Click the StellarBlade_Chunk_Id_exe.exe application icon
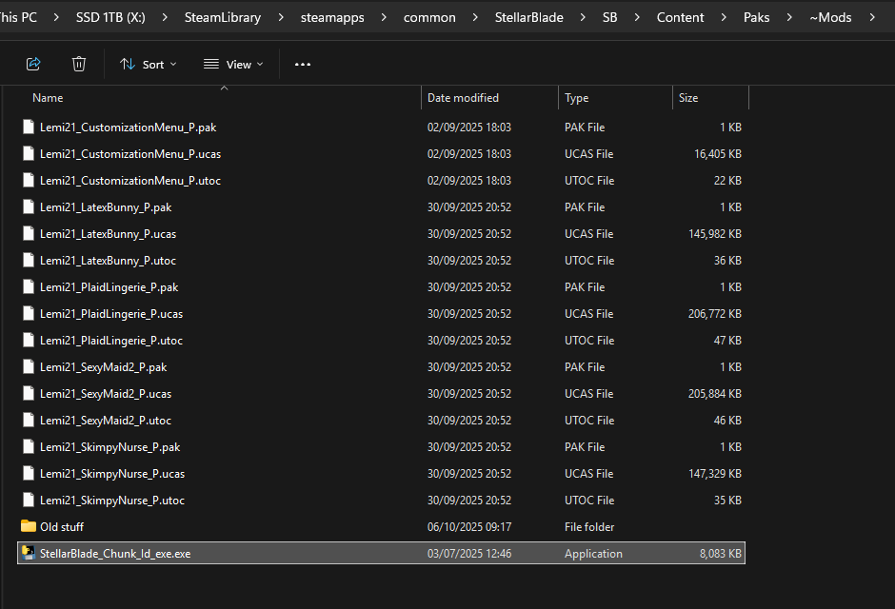Viewport: 895px width, 609px height. [28, 553]
